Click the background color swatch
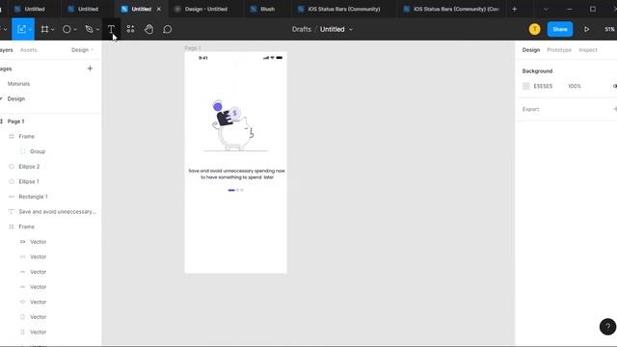The image size is (617, 347). [x=526, y=86]
